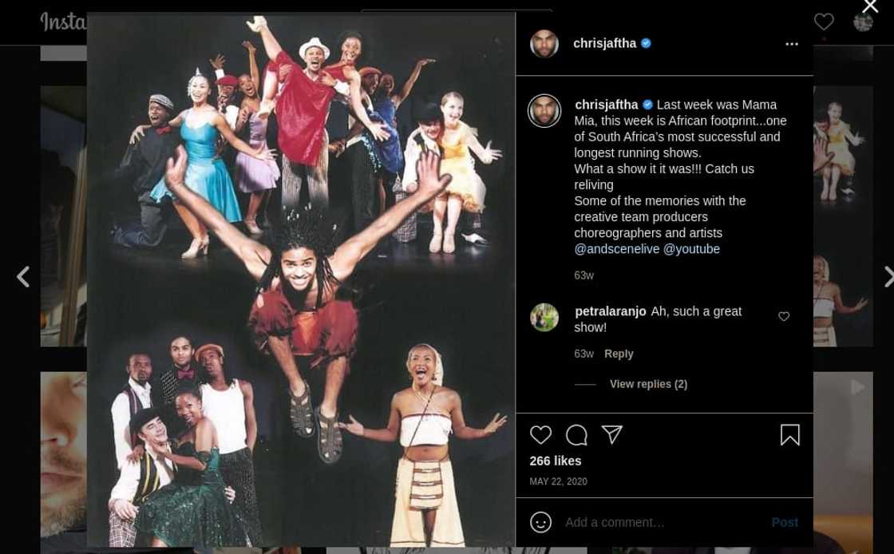Screen dimensions: 894x554
Task: Open the @andscenelive mention link
Action: [617, 249]
